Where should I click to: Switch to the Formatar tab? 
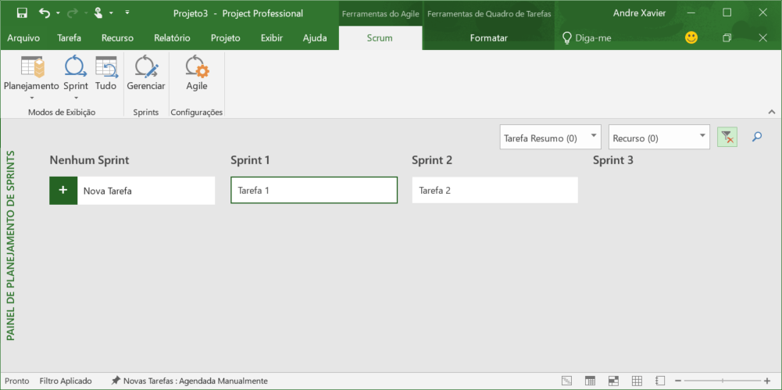[x=489, y=38]
